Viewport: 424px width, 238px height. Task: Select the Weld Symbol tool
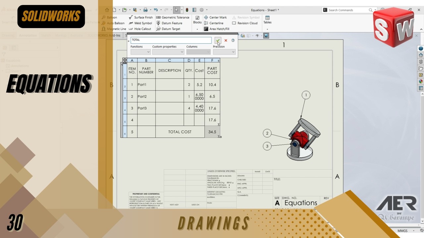coord(140,23)
